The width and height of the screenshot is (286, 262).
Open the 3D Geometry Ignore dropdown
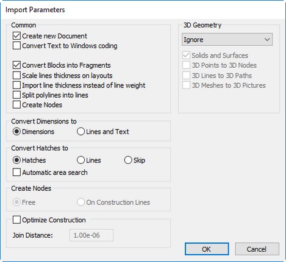point(227,40)
